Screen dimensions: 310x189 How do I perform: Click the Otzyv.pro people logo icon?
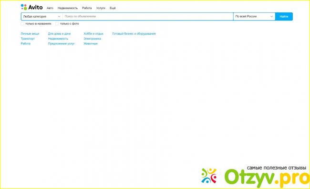pos(209,176)
